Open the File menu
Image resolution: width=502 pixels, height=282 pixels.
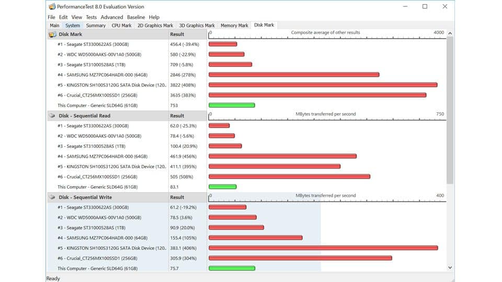pos(51,17)
